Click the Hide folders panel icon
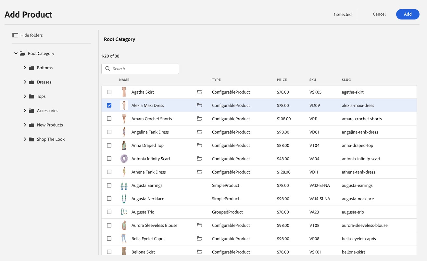 pos(15,35)
